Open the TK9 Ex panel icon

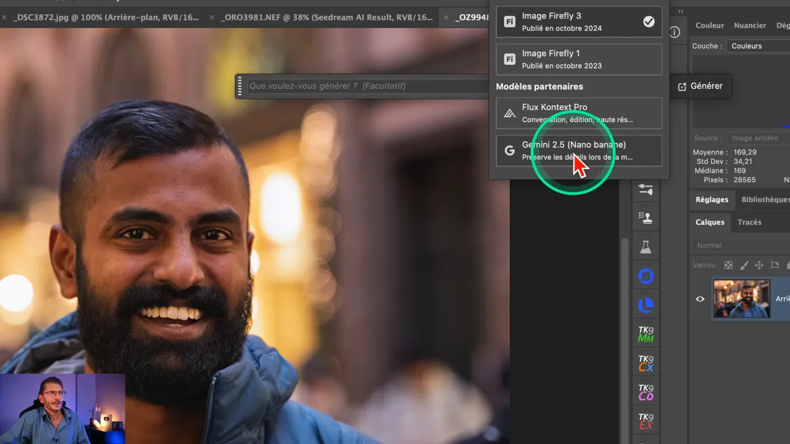646,421
